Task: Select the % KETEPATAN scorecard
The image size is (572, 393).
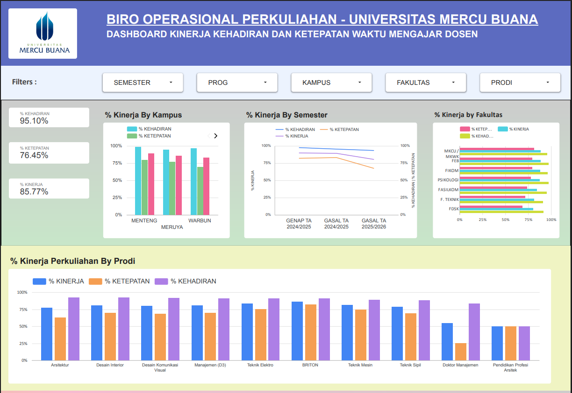Action: coord(49,152)
